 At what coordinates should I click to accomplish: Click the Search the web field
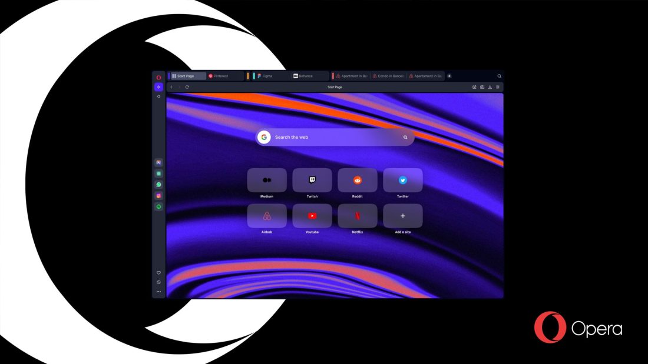coord(335,137)
